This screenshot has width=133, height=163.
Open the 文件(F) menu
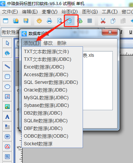(10, 12)
